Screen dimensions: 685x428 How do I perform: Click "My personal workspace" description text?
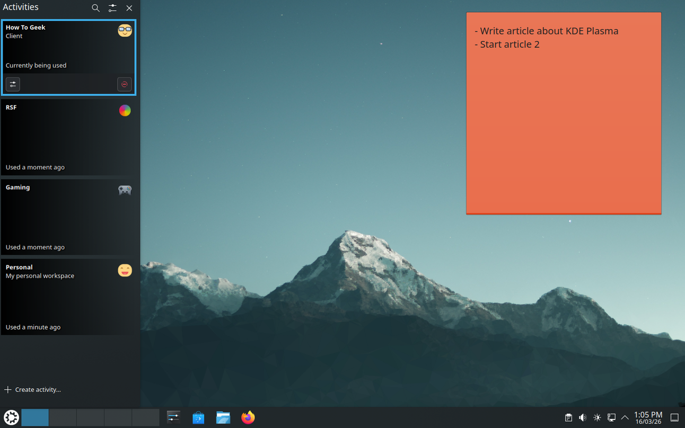(x=40, y=276)
